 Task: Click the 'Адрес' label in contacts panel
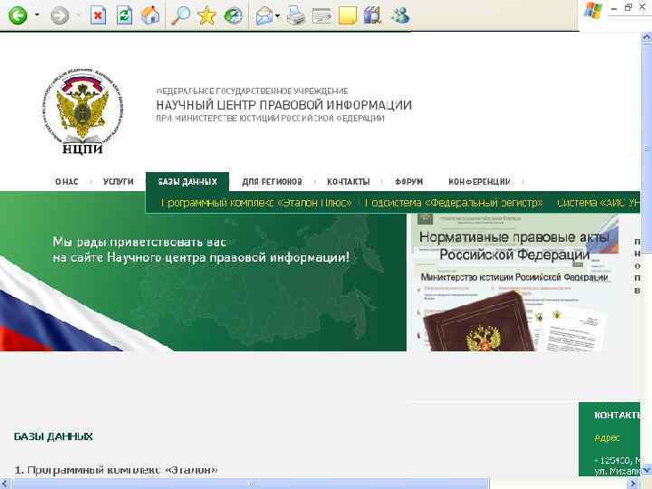(x=607, y=437)
